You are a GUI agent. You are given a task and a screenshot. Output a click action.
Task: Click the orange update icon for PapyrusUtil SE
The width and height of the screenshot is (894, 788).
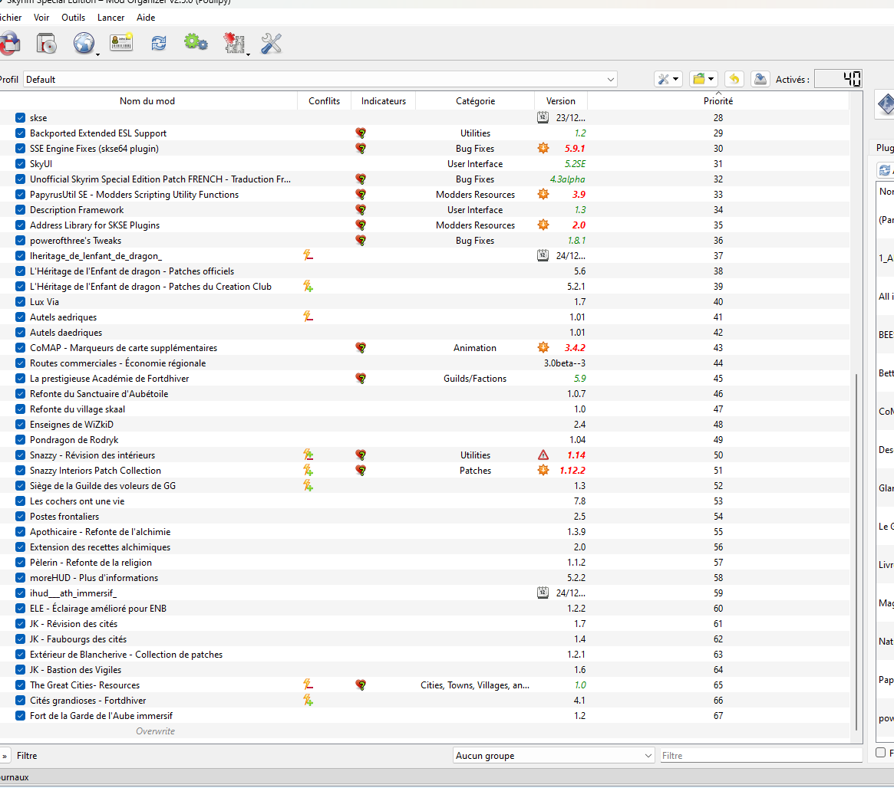click(x=543, y=194)
